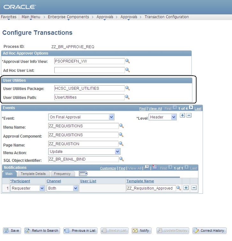This screenshot has height=241, width=232.
Task: Open the Menu Name lookup icon
Action: tap(121, 126)
